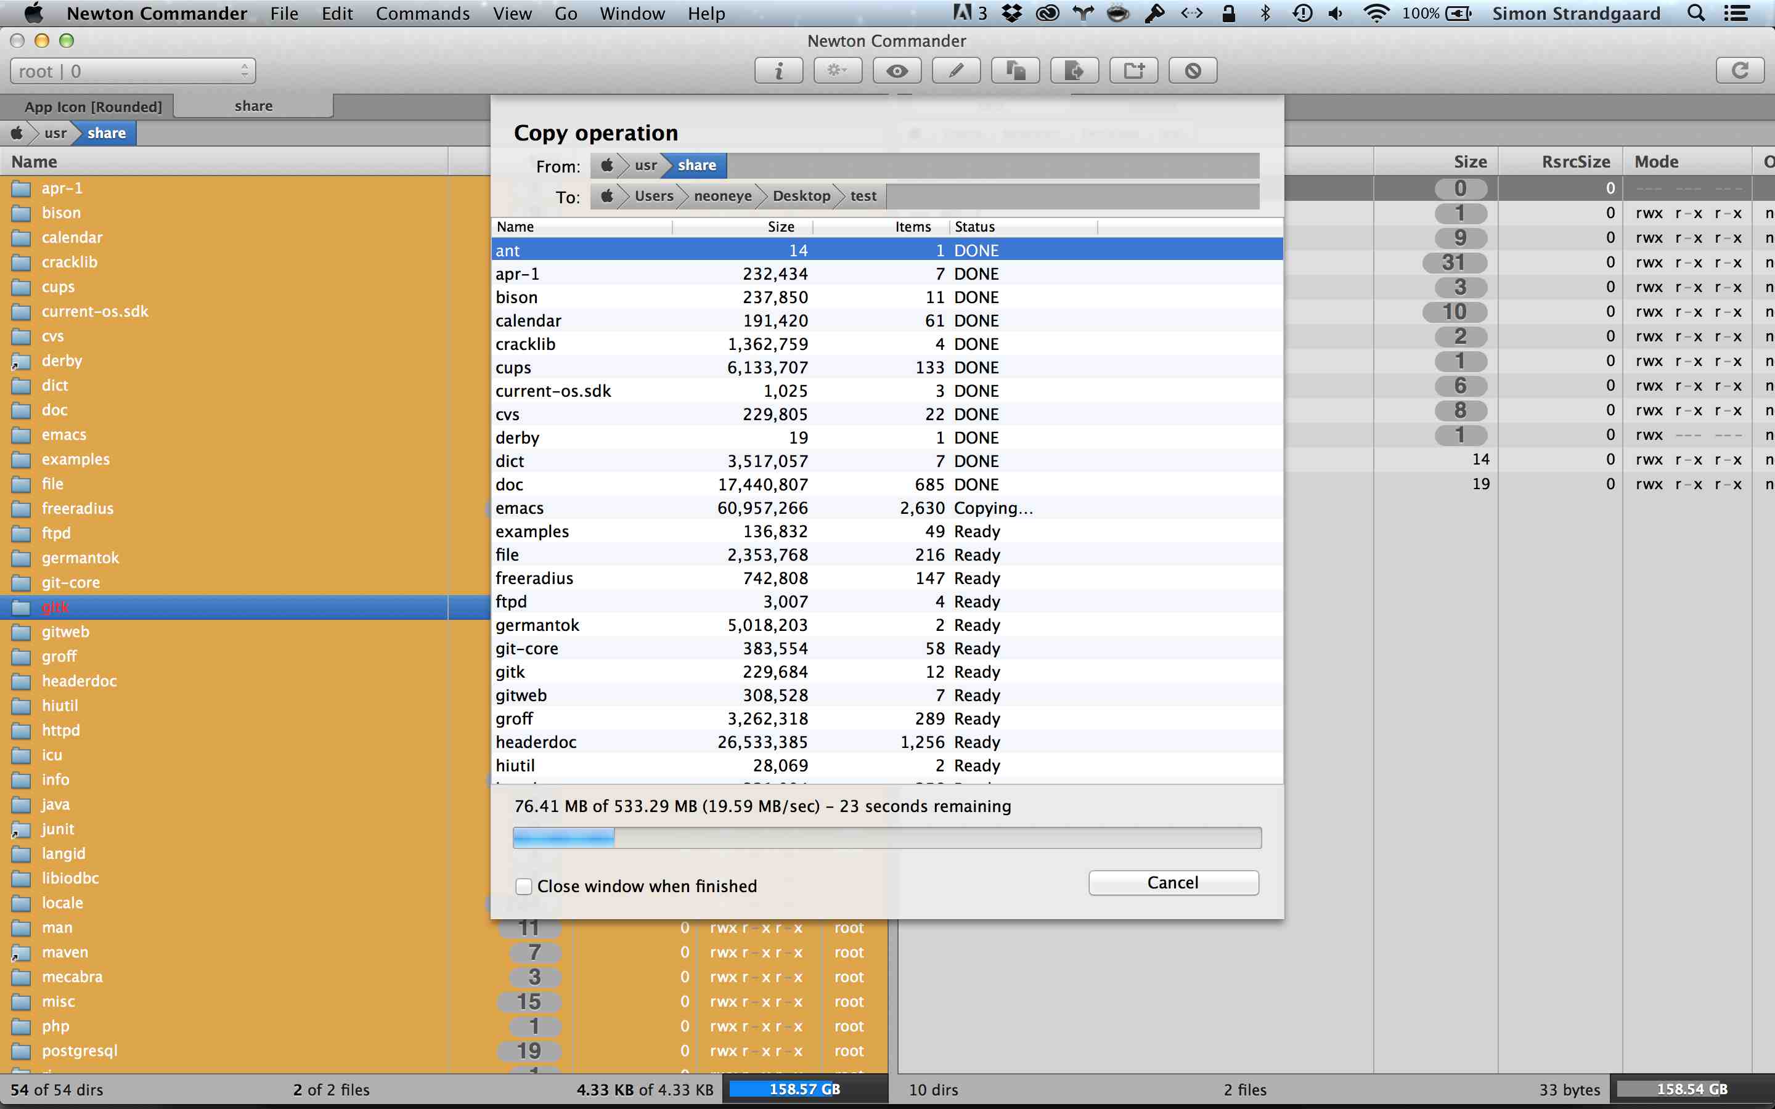Viewport: 1775px width, 1109px height.
Task: Click Desktop in the To path
Action: pyautogui.click(x=801, y=196)
